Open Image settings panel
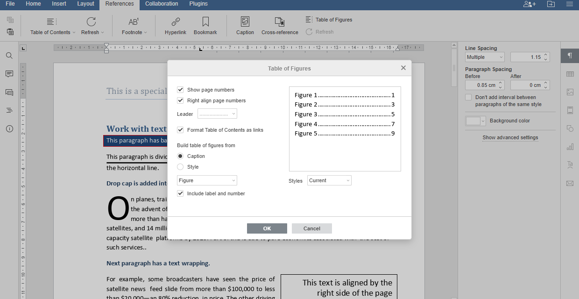 tap(569, 92)
